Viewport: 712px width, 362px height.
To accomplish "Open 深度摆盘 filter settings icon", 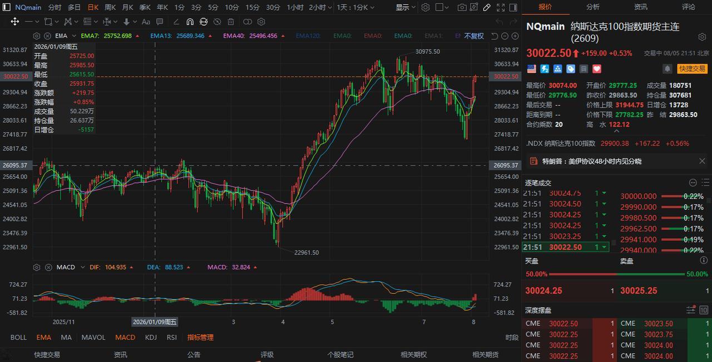I will [x=691, y=310].
